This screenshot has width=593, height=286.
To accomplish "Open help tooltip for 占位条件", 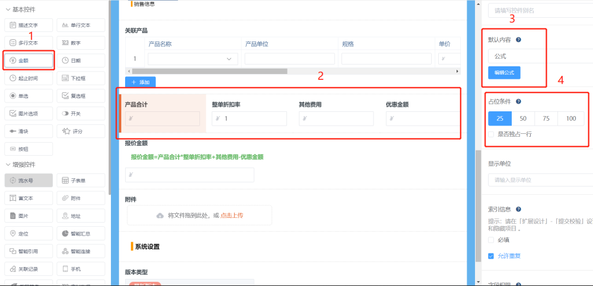I will tap(518, 101).
